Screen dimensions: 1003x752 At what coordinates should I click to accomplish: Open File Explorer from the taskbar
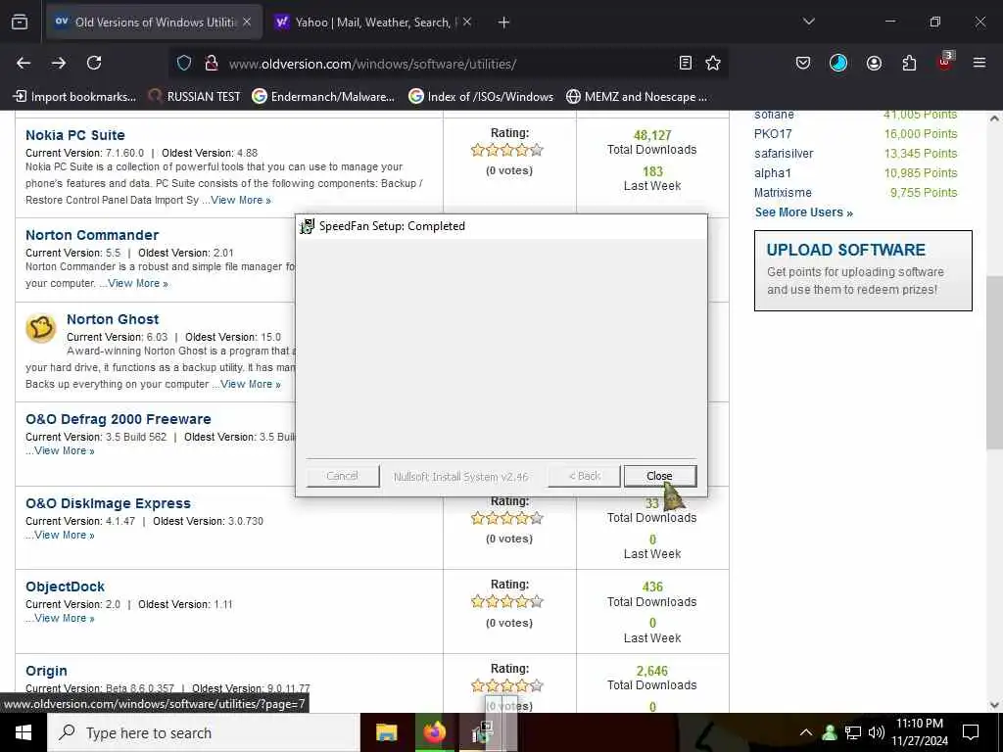[x=386, y=732]
